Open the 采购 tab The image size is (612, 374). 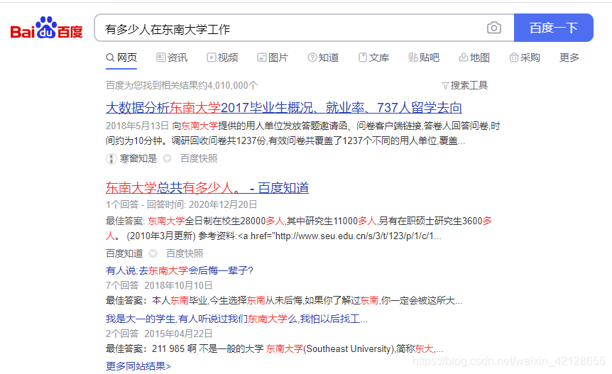(525, 57)
